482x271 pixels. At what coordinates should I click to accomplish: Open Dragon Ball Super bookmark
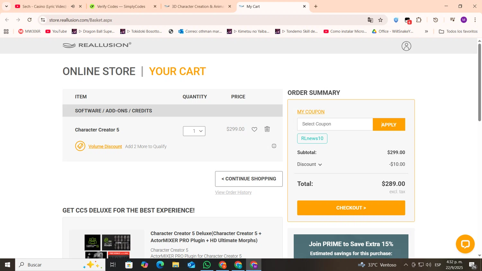pyautogui.click(x=93, y=31)
